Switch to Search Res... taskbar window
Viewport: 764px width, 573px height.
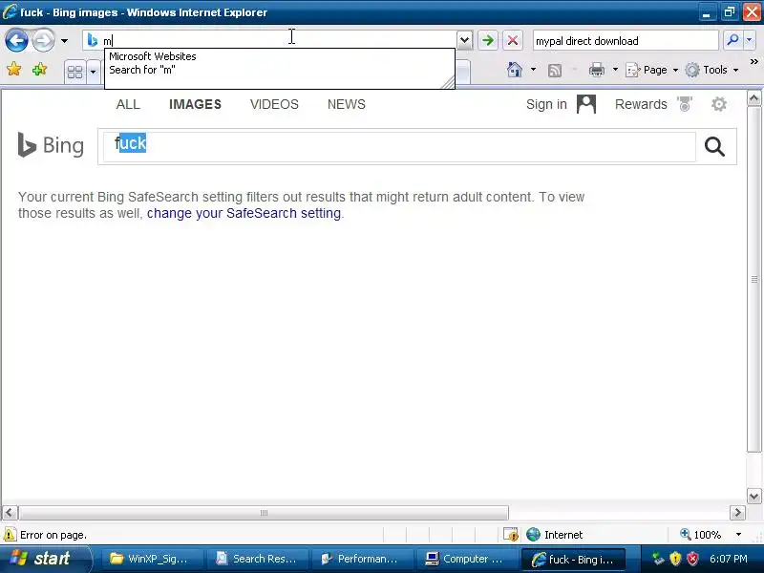coord(257,559)
